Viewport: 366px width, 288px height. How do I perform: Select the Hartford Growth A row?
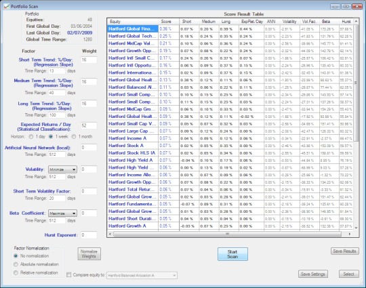point(230,226)
